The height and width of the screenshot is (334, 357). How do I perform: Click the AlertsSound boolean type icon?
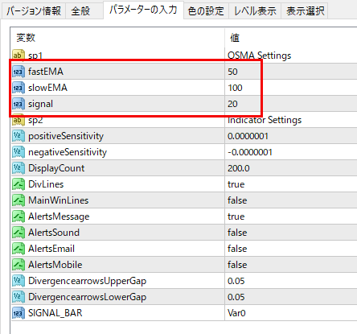[18, 233]
